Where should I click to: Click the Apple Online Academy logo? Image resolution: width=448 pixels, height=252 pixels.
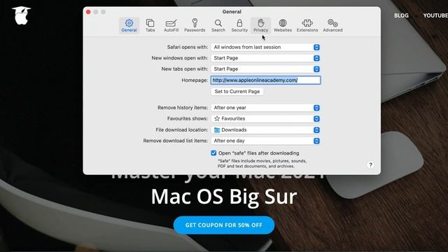coord(22,15)
